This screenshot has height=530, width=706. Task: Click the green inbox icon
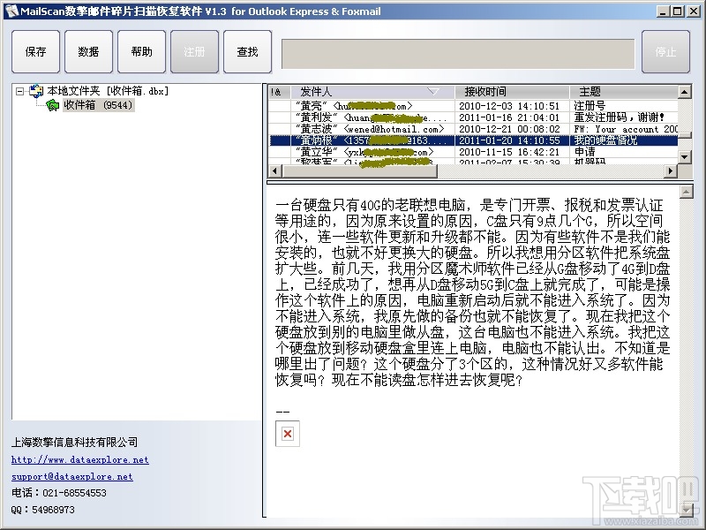click(x=53, y=105)
